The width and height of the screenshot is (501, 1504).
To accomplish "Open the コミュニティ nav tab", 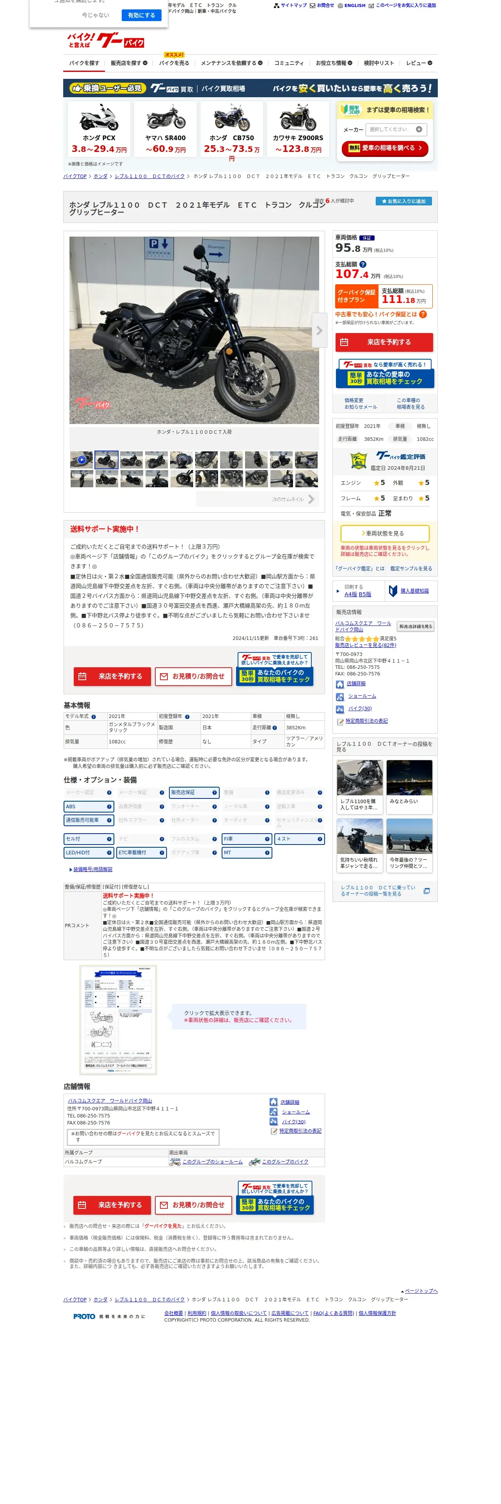I will 289,63.
